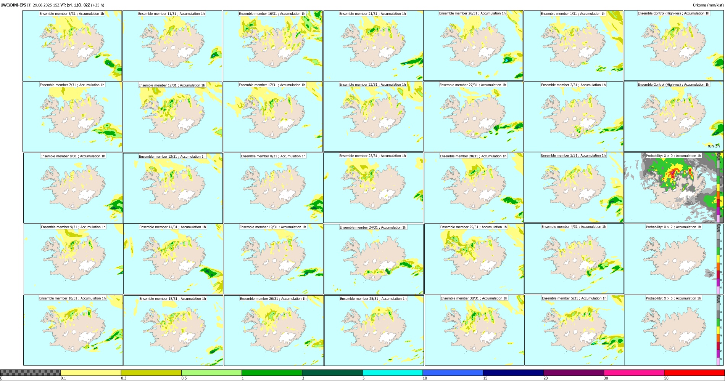Click the vertical probability colorbar beside X > 0 map
This screenshot has height=381, width=725.
coord(719,188)
